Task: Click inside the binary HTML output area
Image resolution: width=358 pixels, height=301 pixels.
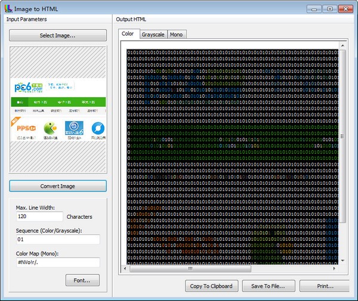Action: 232,155
